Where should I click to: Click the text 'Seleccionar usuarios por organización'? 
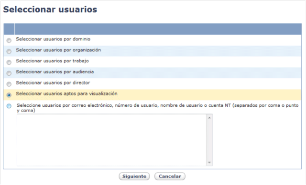[58, 50]
